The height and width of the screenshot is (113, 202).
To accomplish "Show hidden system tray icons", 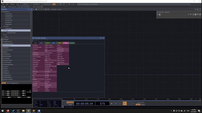I will pyautogui.click(x=171, y=111).
